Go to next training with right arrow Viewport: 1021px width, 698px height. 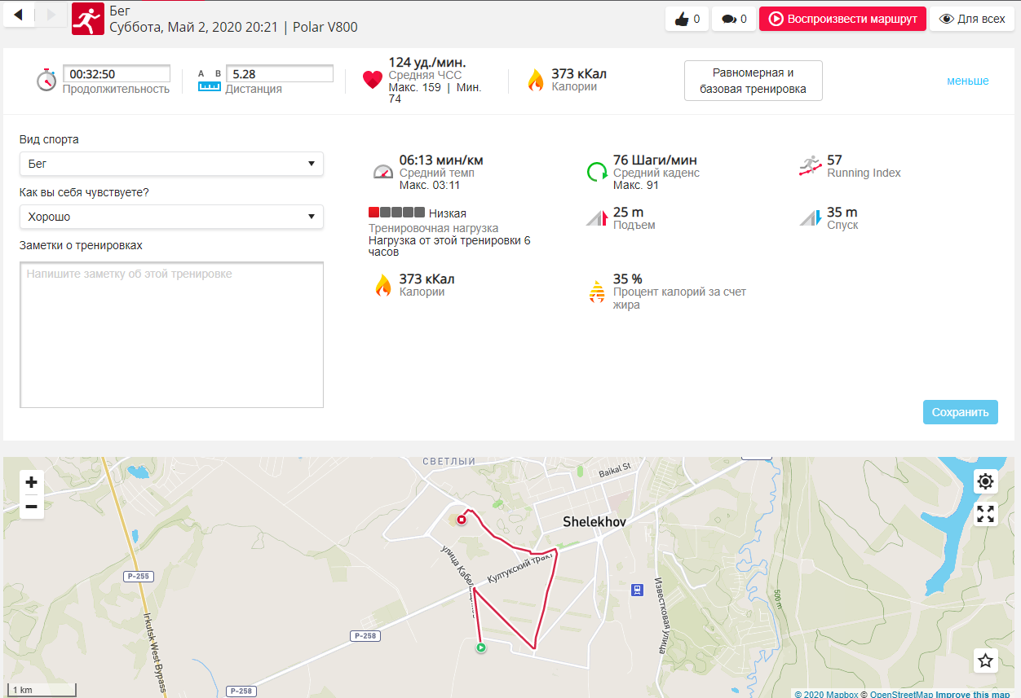click(x=51, y=14)
